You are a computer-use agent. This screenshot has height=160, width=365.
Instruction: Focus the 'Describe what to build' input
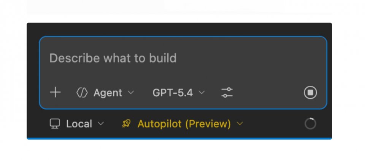tap(182, 58)
